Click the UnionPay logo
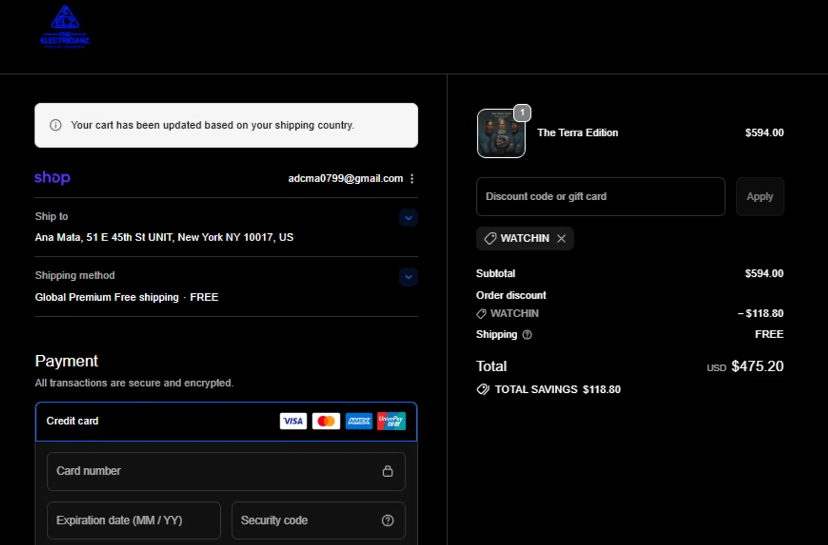828x545 pixels. click(391, 421)
